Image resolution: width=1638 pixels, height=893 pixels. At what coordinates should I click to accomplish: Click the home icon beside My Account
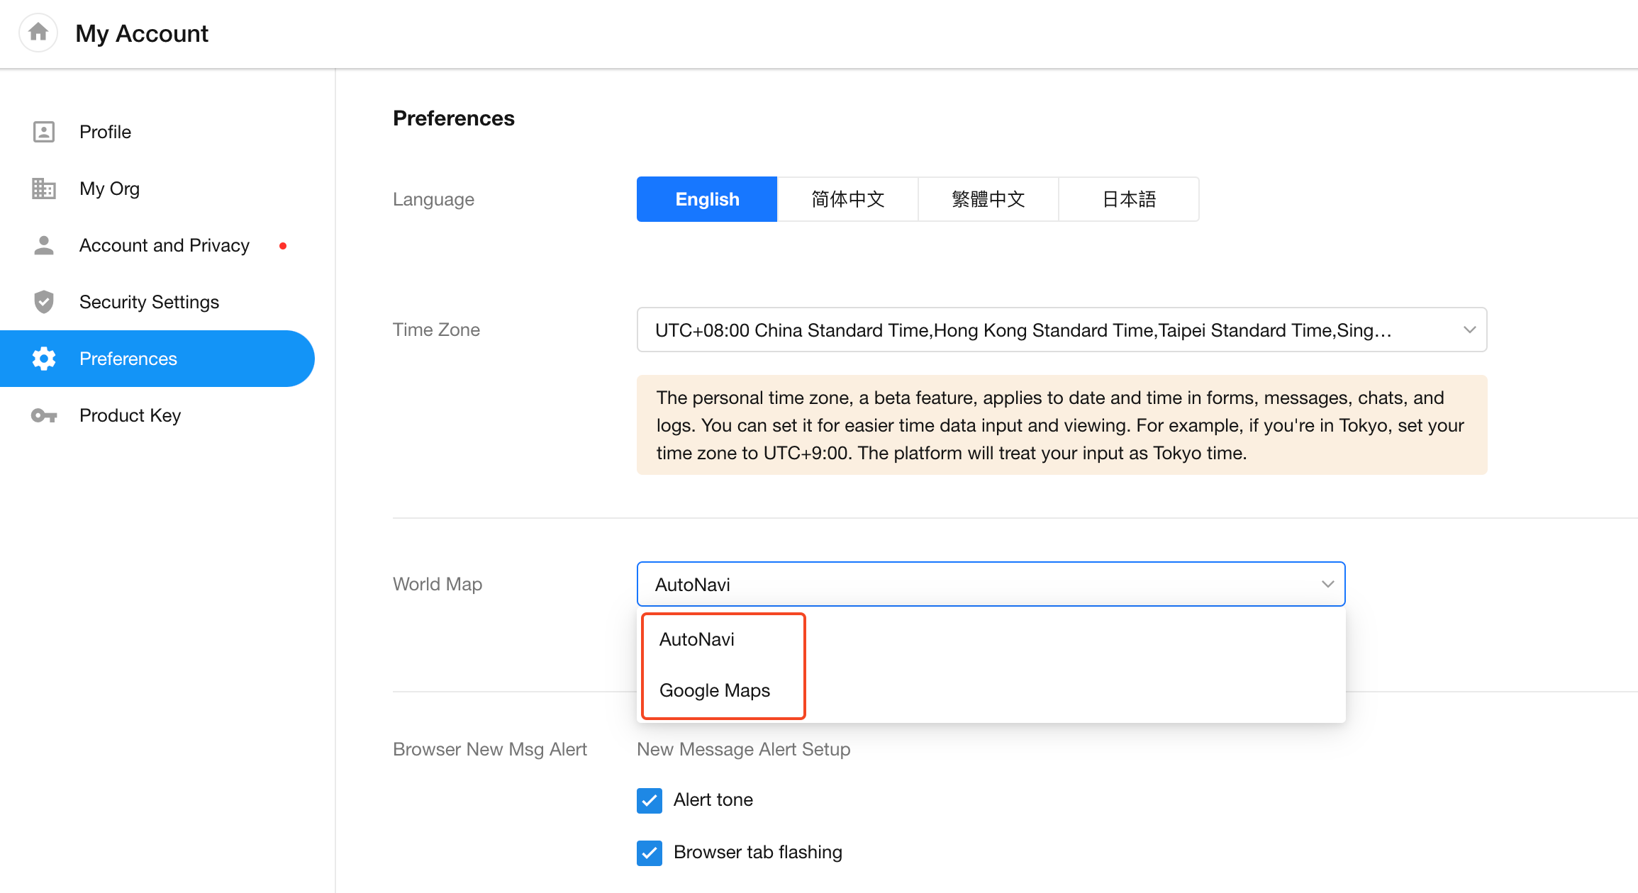pyautogui.click(x=38, y=33)
